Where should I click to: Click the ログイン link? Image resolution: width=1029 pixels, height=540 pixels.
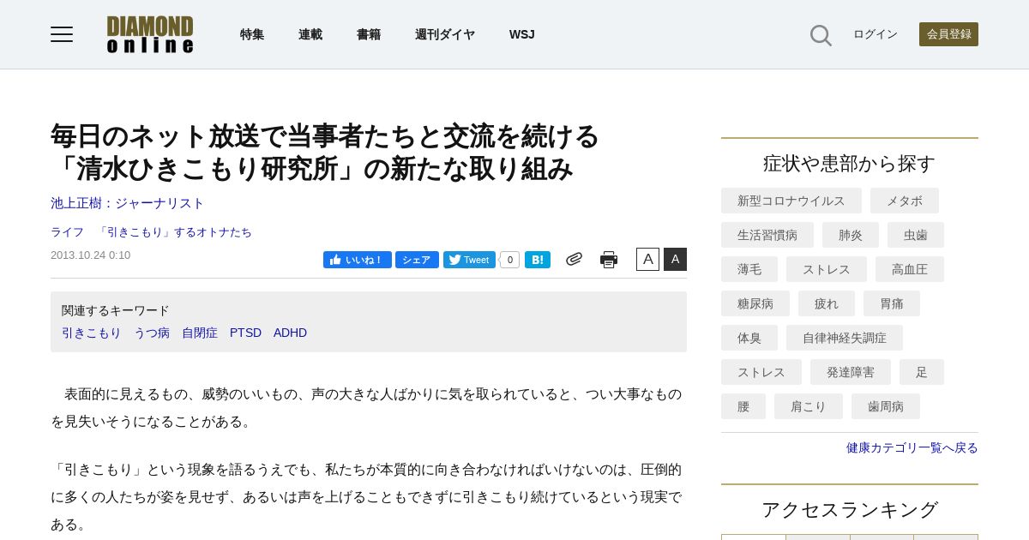click(x=876, y=34)
